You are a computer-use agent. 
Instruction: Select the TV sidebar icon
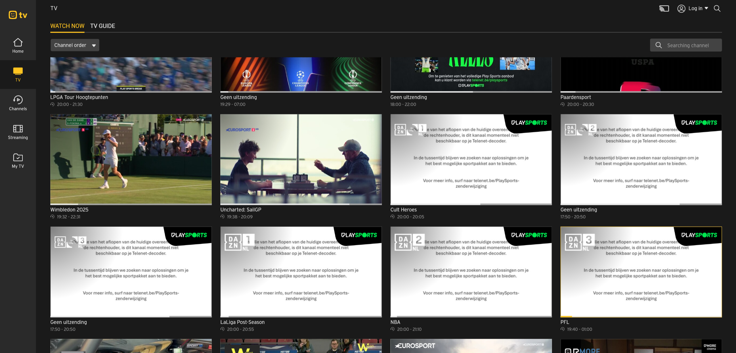click(18, 71)
